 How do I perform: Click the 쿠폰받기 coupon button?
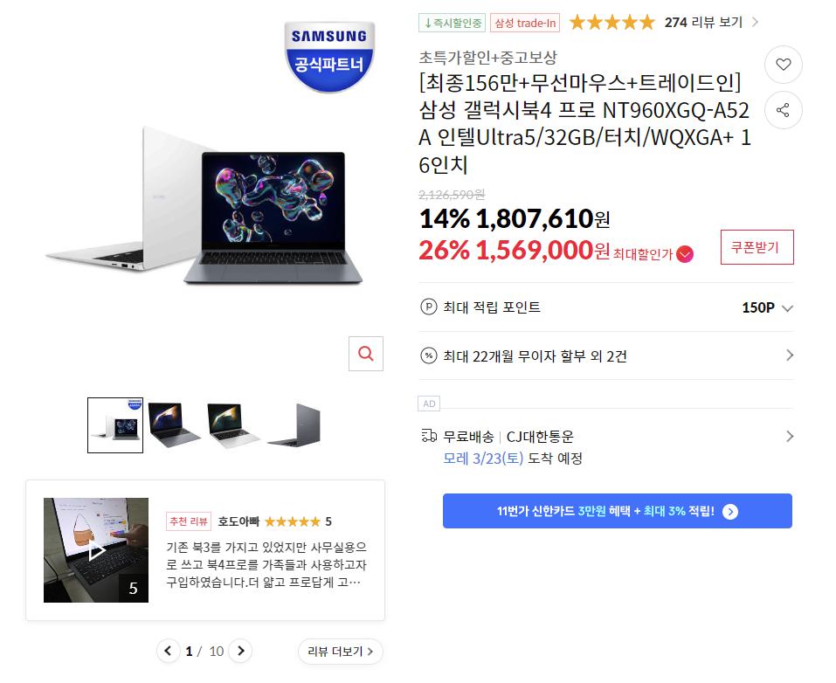coord(757,247)
